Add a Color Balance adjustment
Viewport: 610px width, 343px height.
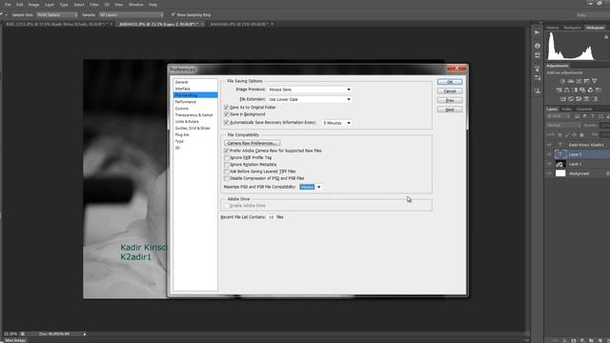pos(567,90)
